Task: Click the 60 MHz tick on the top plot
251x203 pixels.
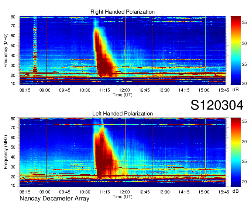Action: pos(13,36)
